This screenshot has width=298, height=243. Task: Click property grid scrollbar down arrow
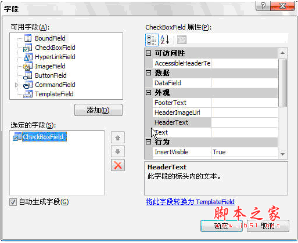(283, 154)
